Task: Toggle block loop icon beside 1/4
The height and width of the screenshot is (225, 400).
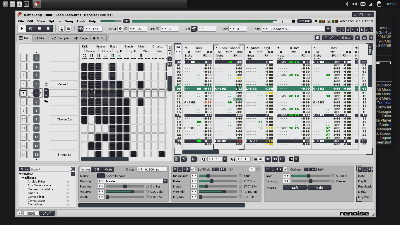Action: [x=81, y=29]
